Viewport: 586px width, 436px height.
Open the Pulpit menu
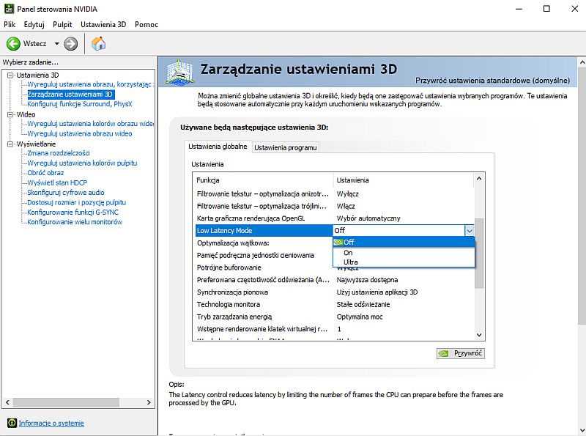[62, 25]
